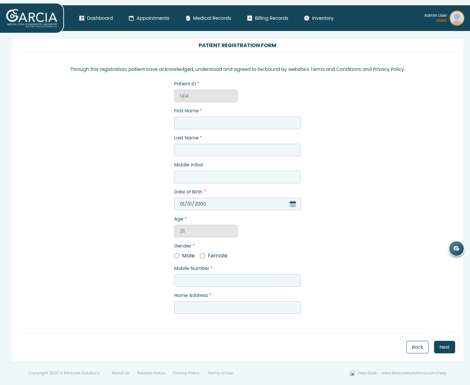Select Female gender radio button
The image size is (470, 385).
pyautogui.click(x=203, y=256)
